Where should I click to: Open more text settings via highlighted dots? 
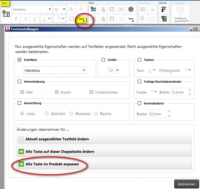(82, 20)
